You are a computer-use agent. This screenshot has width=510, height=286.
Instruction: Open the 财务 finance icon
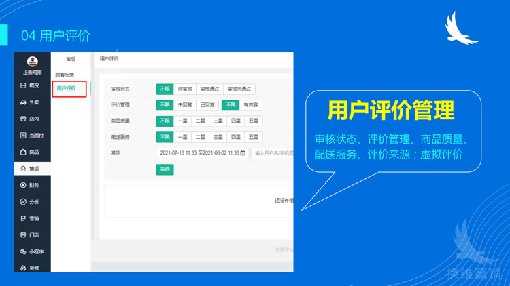coord(23,185)
